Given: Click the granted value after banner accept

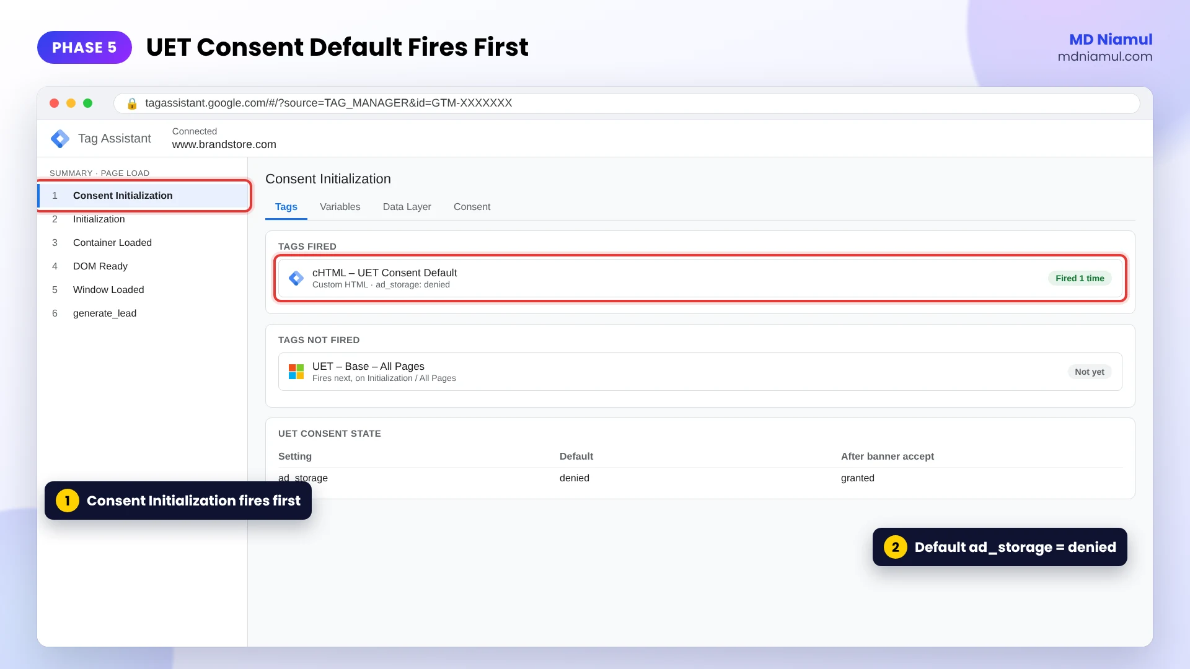Looking at the screenshot, I should click(858, 478).
